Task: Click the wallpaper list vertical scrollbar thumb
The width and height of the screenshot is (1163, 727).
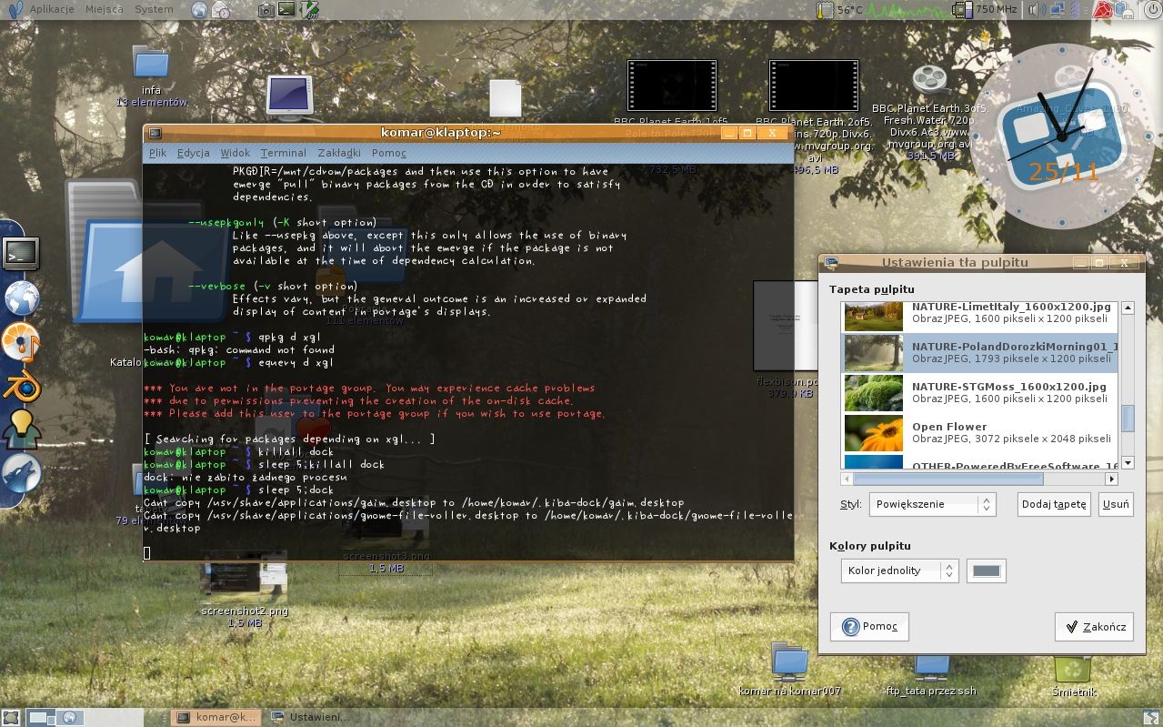Action: 1128,419
